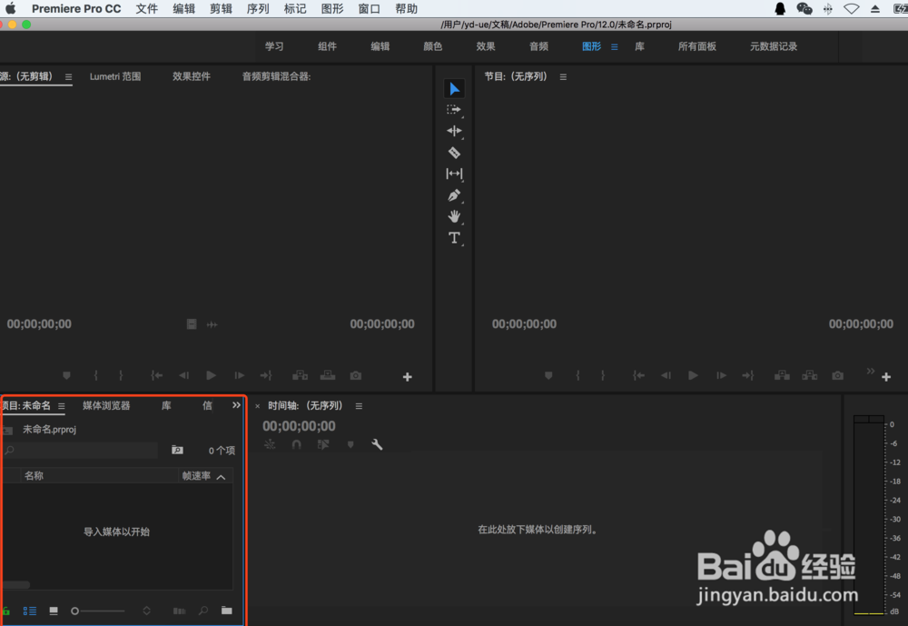Screen dimensions: 908x626
Task: Open the 文件 menu
Action: point(146,9)
